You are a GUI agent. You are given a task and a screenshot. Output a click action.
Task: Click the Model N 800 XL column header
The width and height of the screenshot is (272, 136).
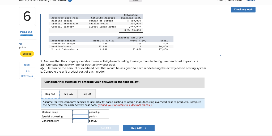[x=104, y=41]
